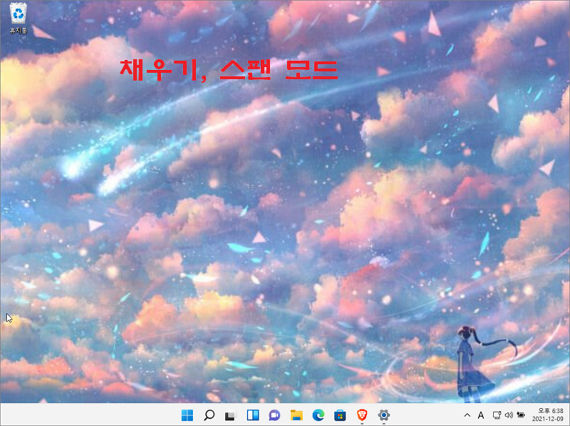
Task: Switch to the Settings gear taskbar icon
Action: (384, 415)
